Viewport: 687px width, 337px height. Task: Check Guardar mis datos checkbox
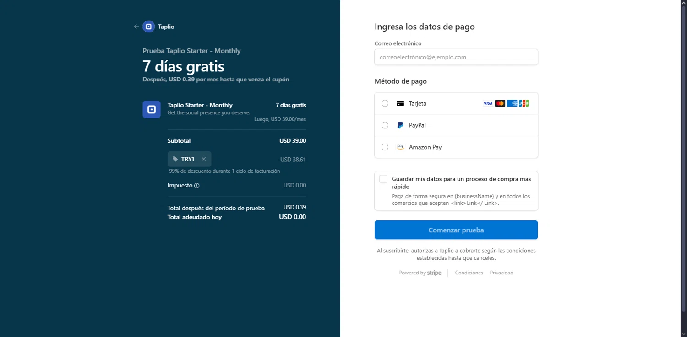pyautogui.click(x=383, y=179)
